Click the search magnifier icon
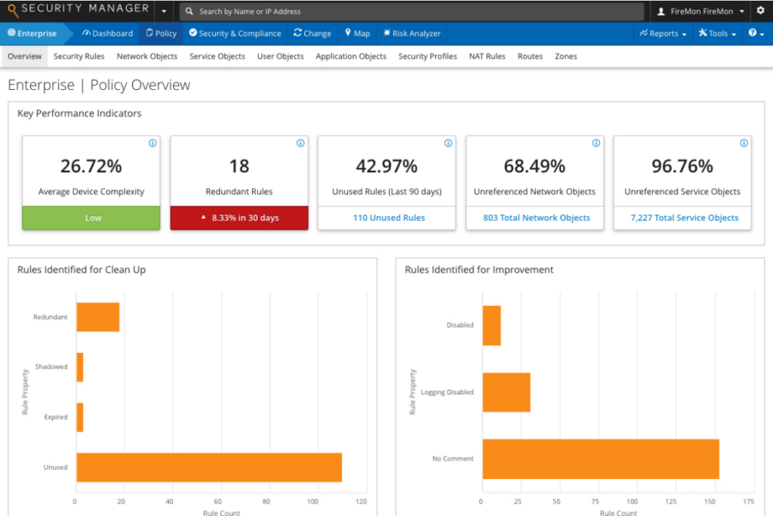The image size is (773, 516). (188, 11)
